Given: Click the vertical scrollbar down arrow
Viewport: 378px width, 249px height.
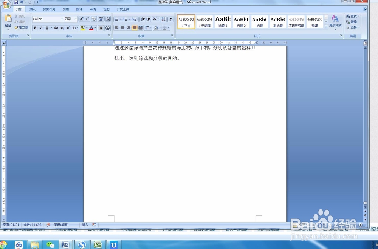Looking at the screenshot, I should [365, 207].
